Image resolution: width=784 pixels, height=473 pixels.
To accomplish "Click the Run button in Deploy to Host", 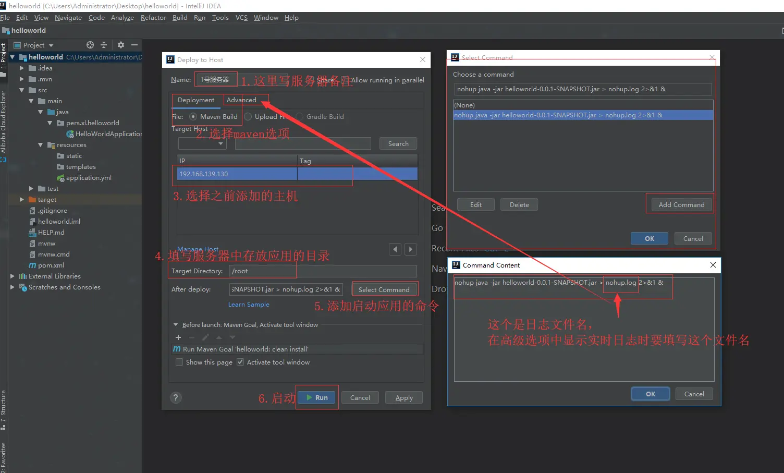I will point(317,397).
